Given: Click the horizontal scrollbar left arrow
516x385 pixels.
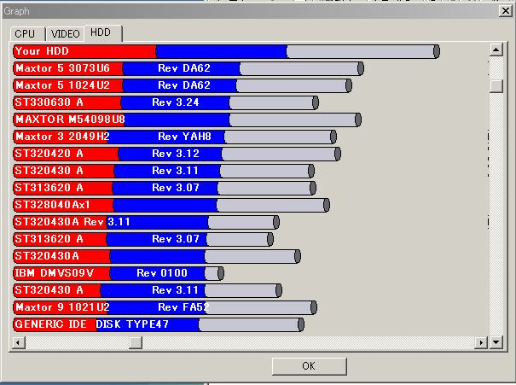Looking at the screenshot, I should [x=19, y=342].
